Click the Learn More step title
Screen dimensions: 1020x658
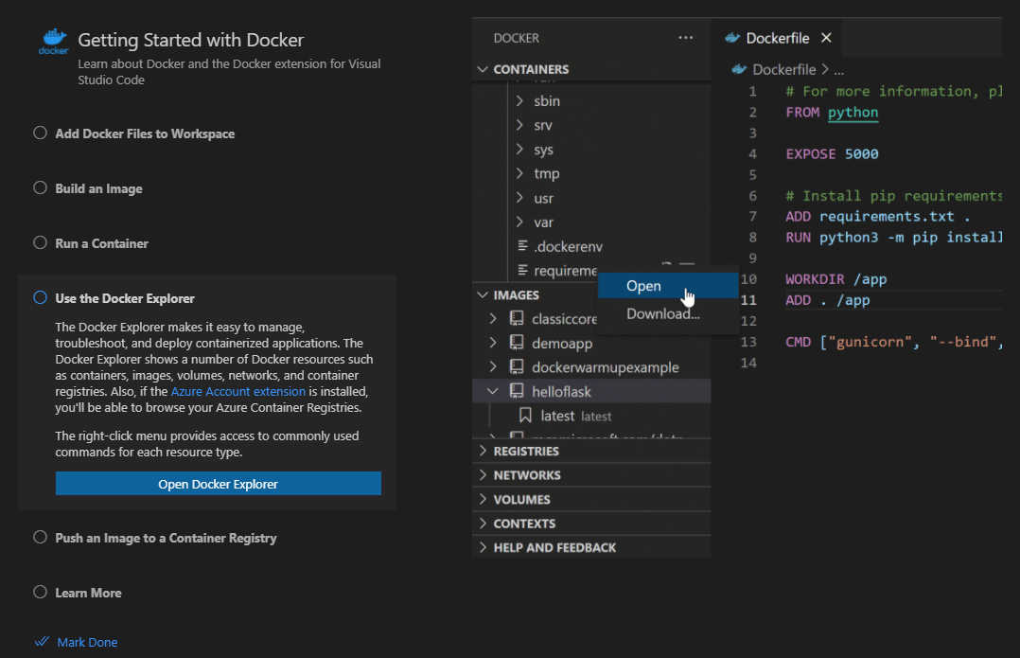pyautogui.click(x=89, y=593)
